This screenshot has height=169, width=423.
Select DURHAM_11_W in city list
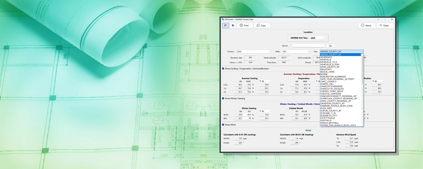[340, 113]
